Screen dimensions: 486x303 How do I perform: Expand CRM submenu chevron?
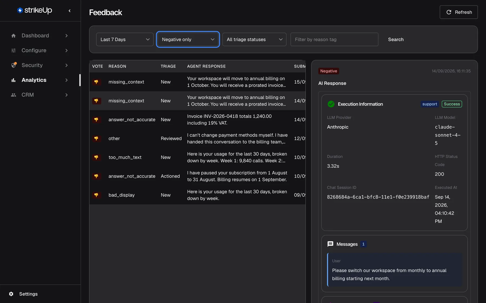click(x=66, y=95)
